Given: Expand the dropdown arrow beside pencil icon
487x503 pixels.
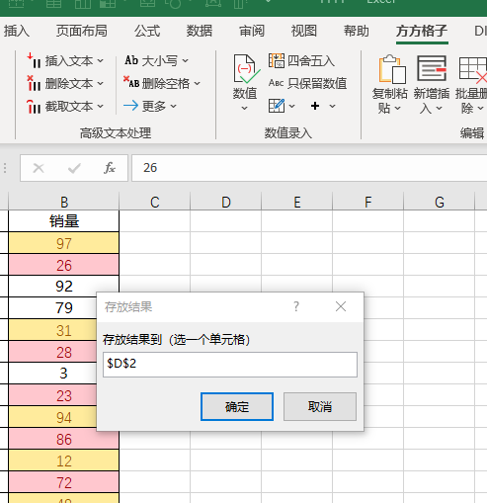Looking at the screenshot, I should 291,106.
